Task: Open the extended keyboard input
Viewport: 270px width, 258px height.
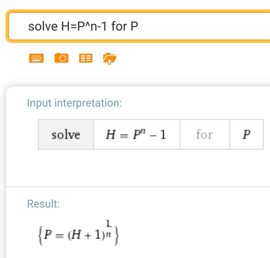Action: 36,58
